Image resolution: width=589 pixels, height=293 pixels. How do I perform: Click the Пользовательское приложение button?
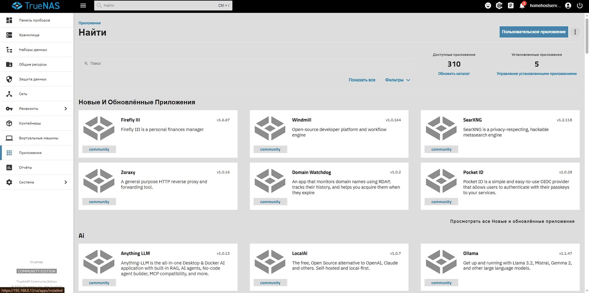click(x=534, y=32)
